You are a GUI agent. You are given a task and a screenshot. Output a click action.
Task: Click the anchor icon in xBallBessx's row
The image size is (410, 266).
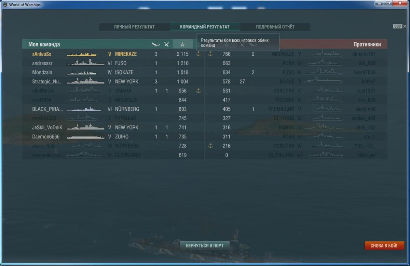[x=199, y=91]
